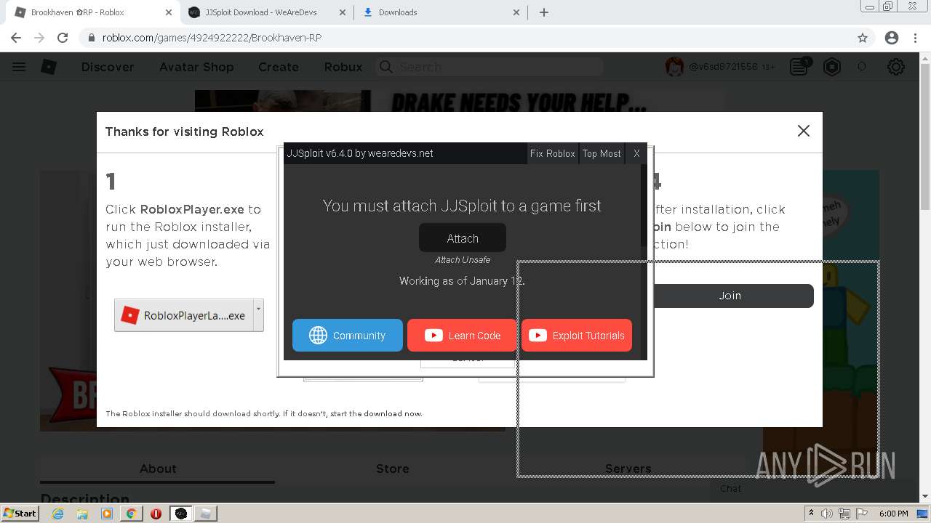This screenshot has width=931, height=523.
Task: Click the taskbar clock 6:00 PM
Action: click(893, 514)
